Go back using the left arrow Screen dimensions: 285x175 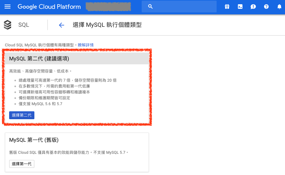click(x=61, y=25)
